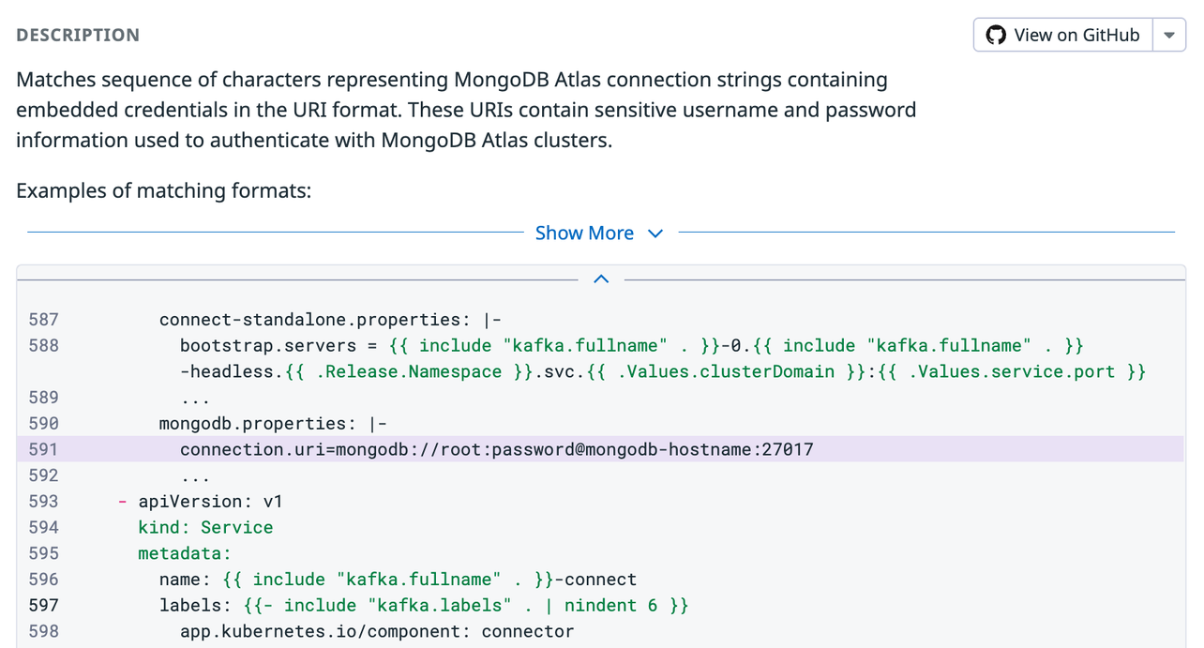1204x648 pixels.
Task: Click the Show More link
Action: tap(584, 233)
